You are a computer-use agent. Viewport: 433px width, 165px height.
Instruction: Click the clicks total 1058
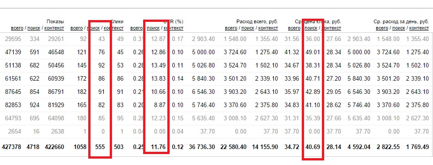click(x=80, y=147)
